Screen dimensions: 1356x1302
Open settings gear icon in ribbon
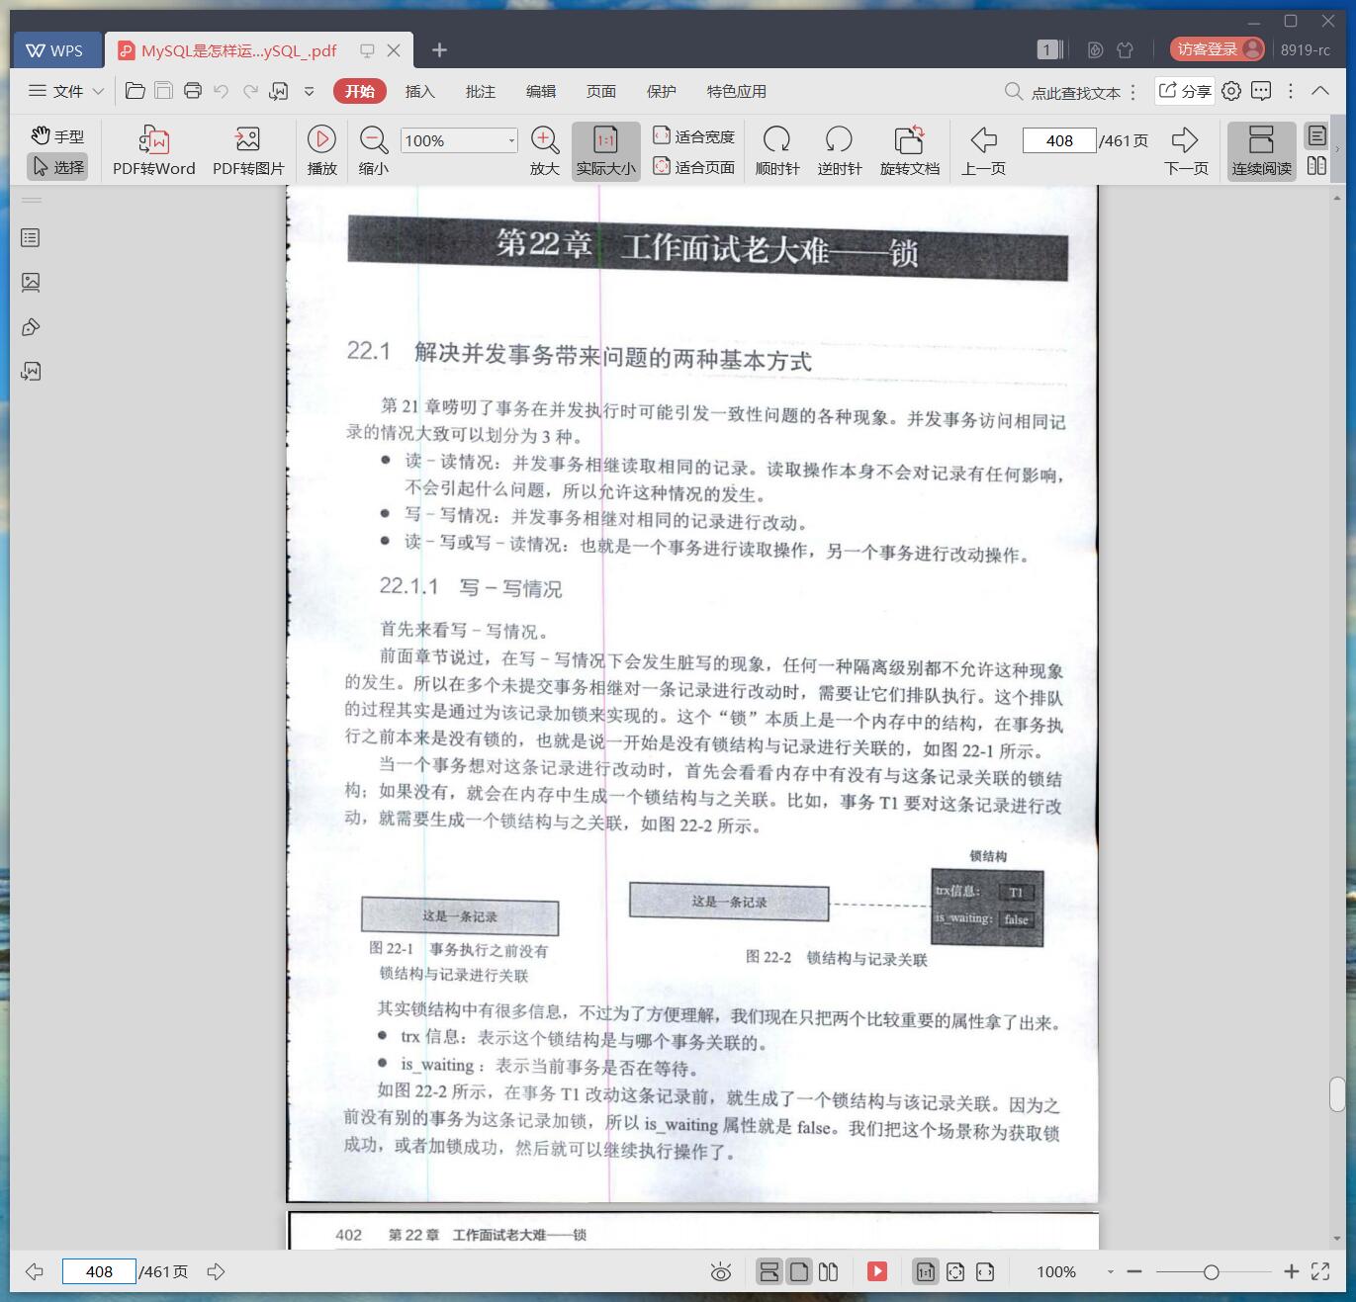[x=1231, y=91]
